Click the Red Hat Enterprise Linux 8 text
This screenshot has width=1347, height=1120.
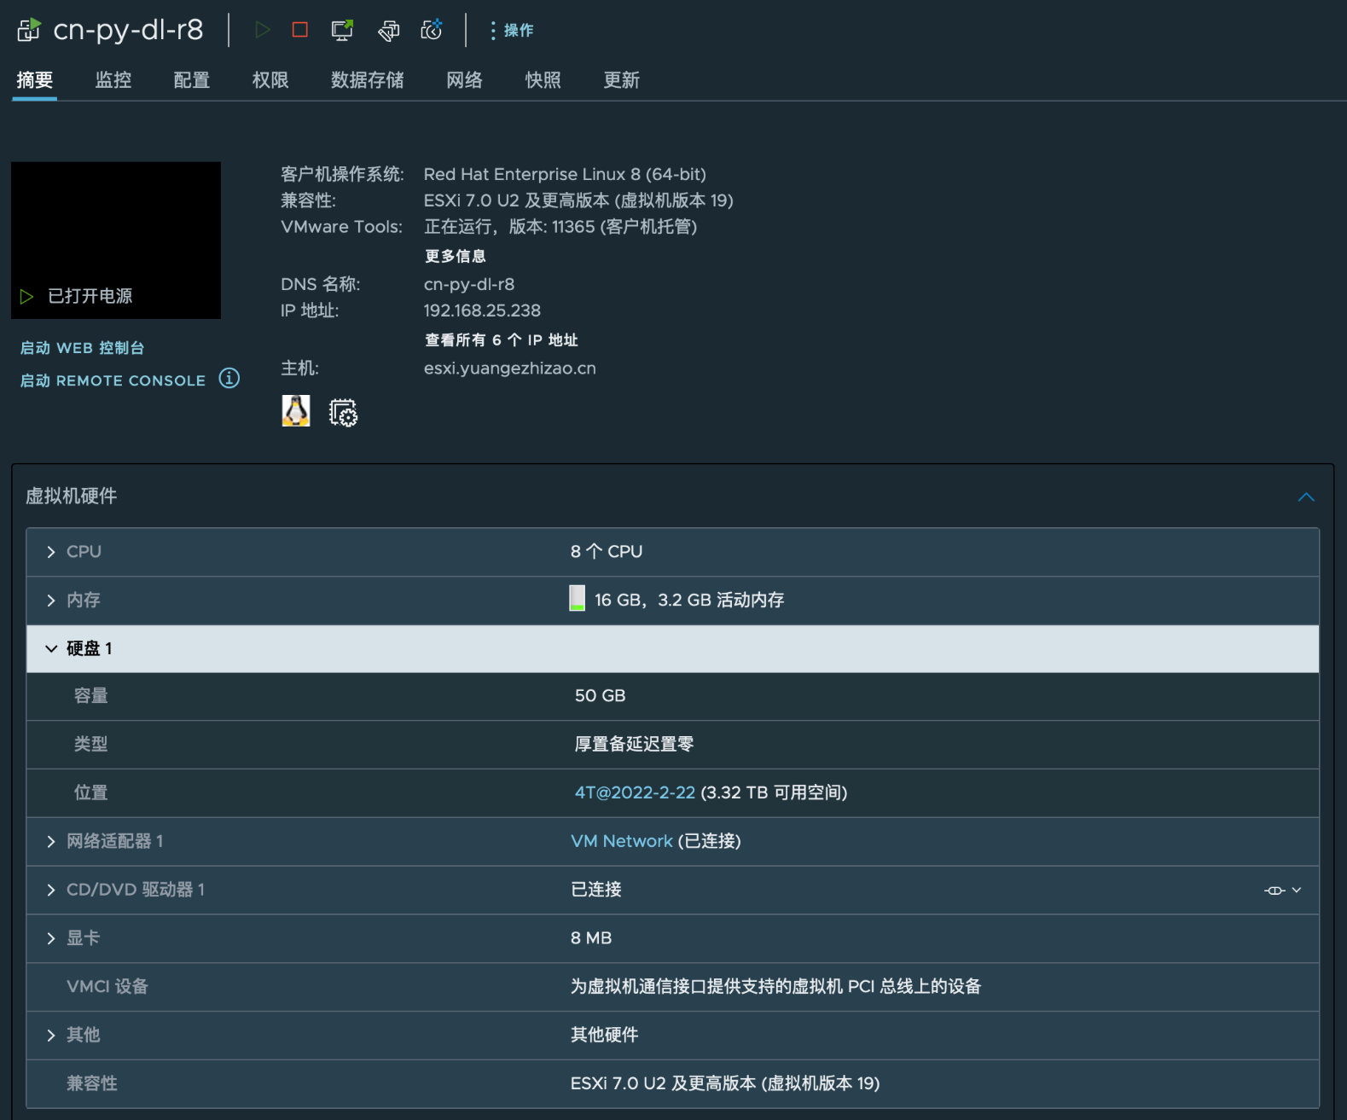point(565,174)
